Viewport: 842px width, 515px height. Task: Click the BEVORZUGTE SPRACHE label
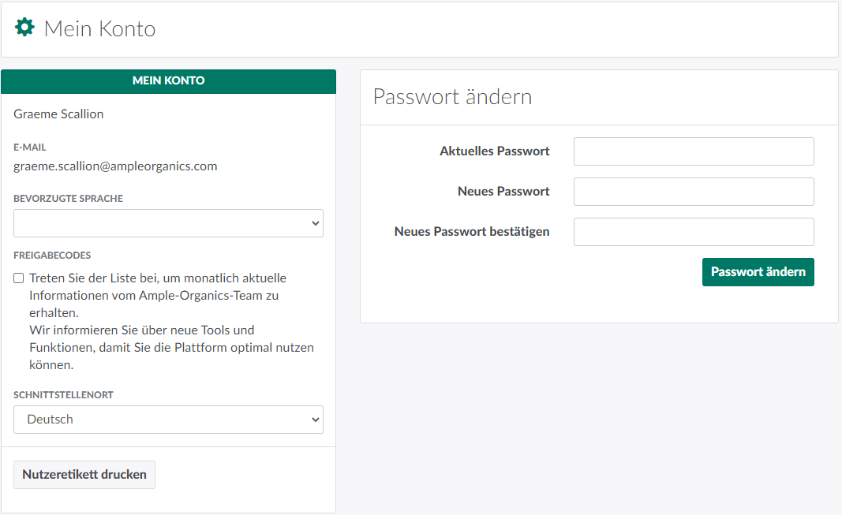pyautogui.click(x=68, y=199)
